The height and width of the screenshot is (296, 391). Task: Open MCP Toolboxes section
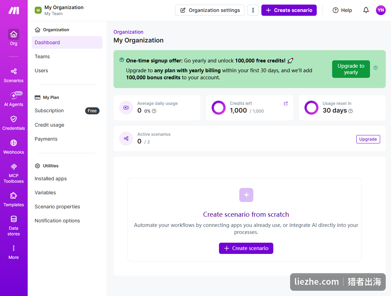pos(14,174)
